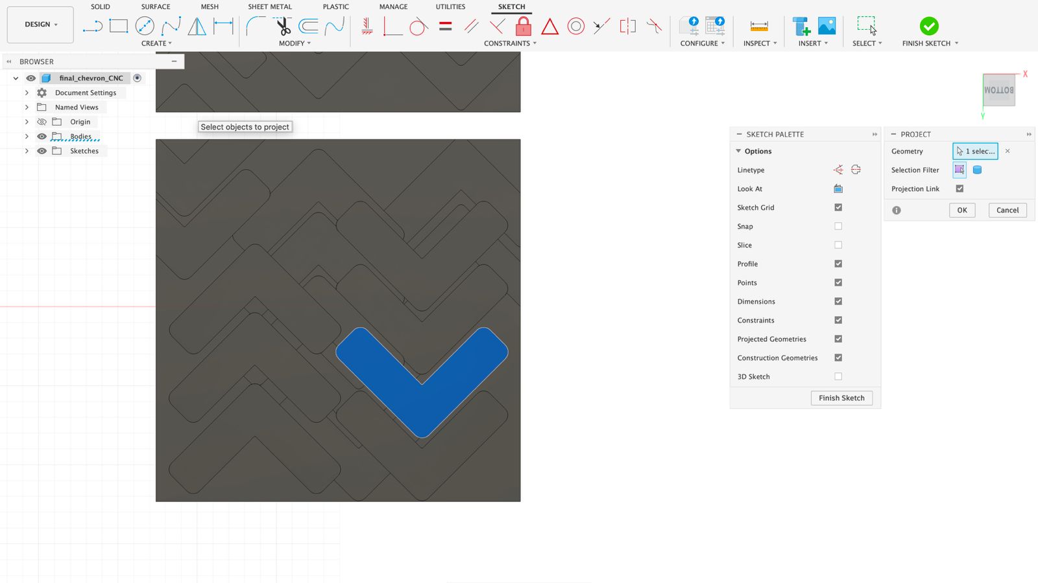Switch to the SHEET METAL tab

[270, 6]
